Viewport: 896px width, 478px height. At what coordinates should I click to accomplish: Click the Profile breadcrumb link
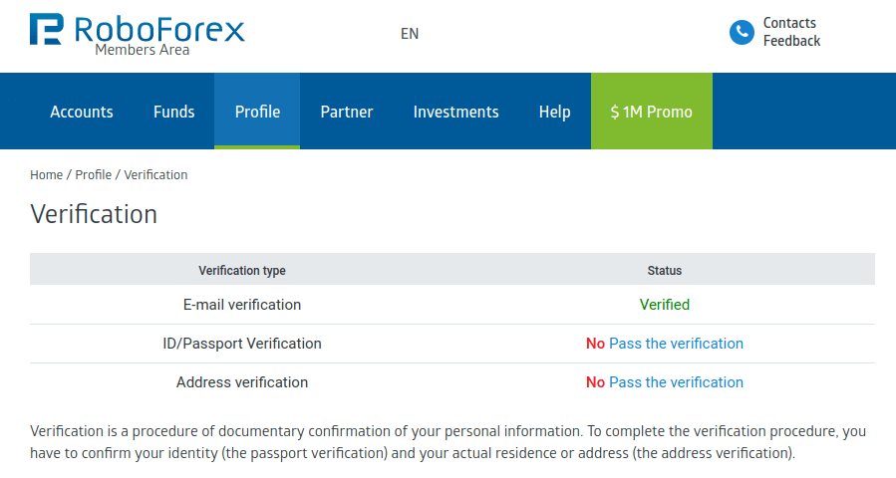[x=93, y=174]
